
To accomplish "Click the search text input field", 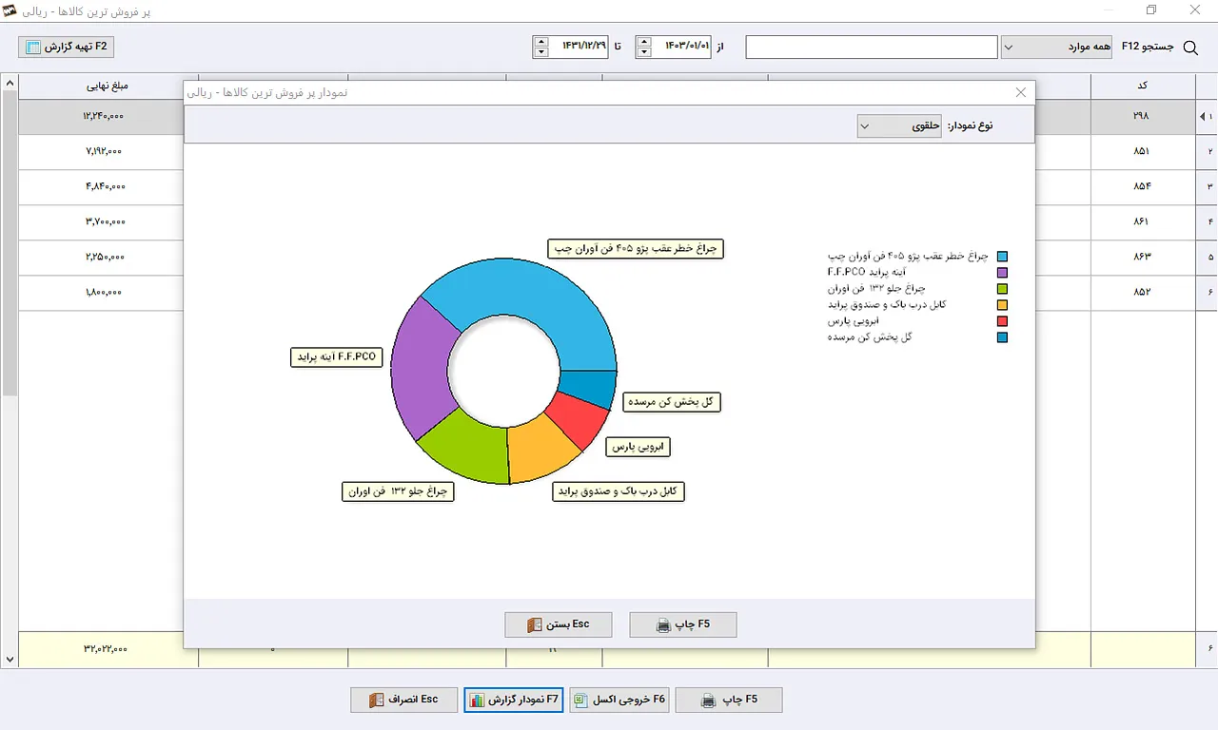I will tap(872, 47).
